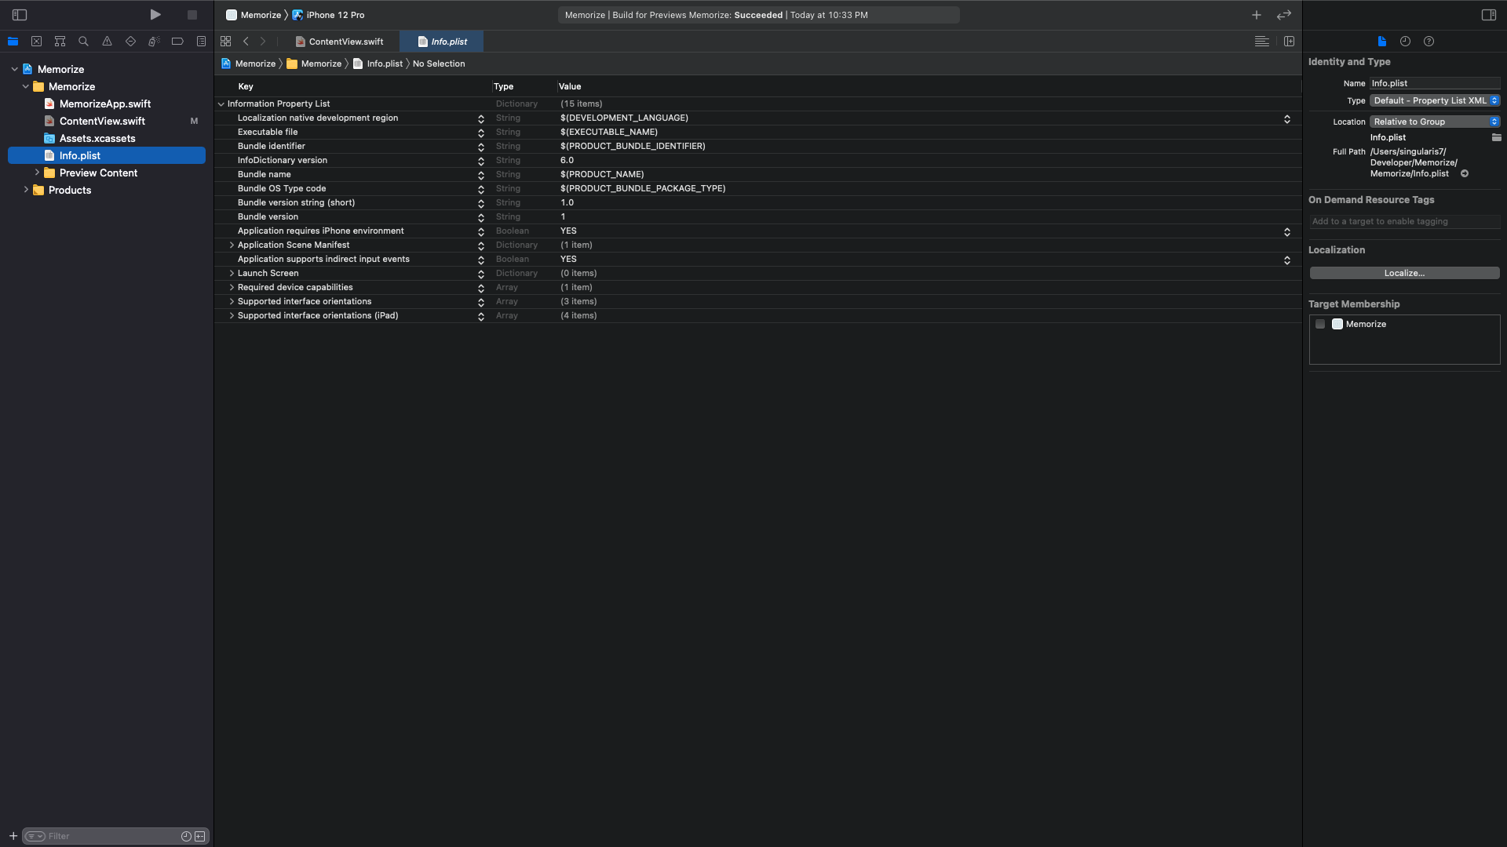The image size is (1507, 847).
Task: Click the Run (play) button
Action: [x=155, y=15]
